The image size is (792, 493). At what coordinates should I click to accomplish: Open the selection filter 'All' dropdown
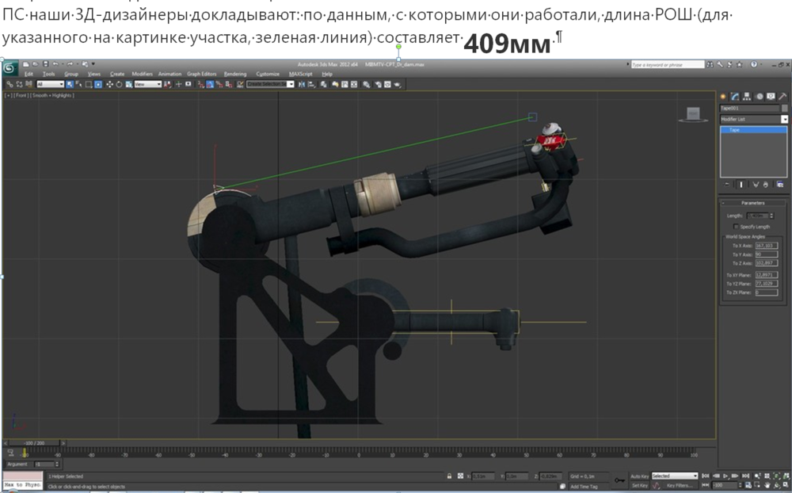[x=50, y=83]
